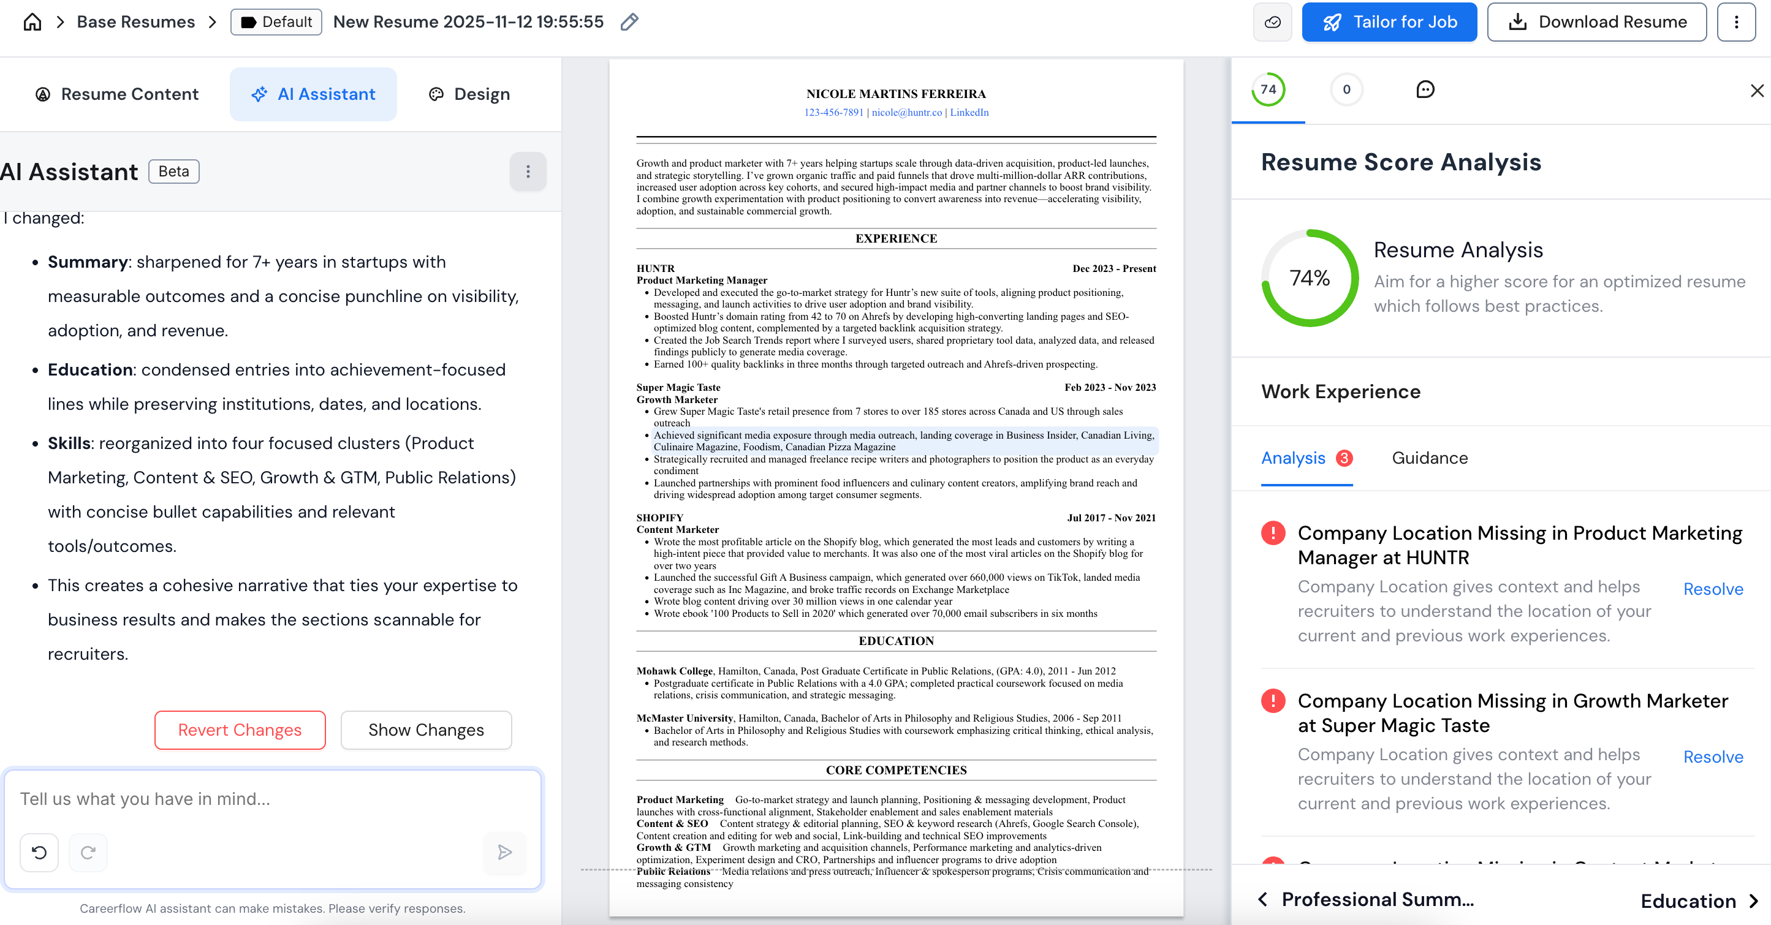Switch to the Design tab

click(x=469, y=94)
